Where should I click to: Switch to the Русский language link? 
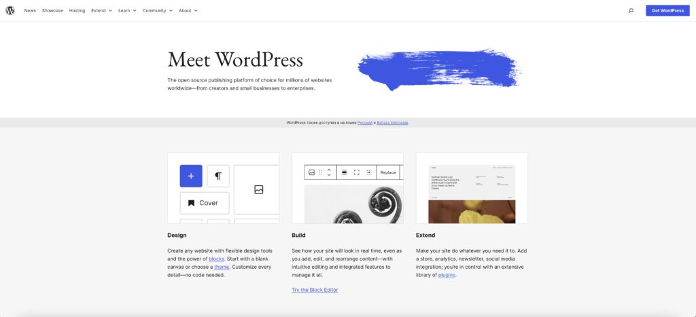(365, 123)
